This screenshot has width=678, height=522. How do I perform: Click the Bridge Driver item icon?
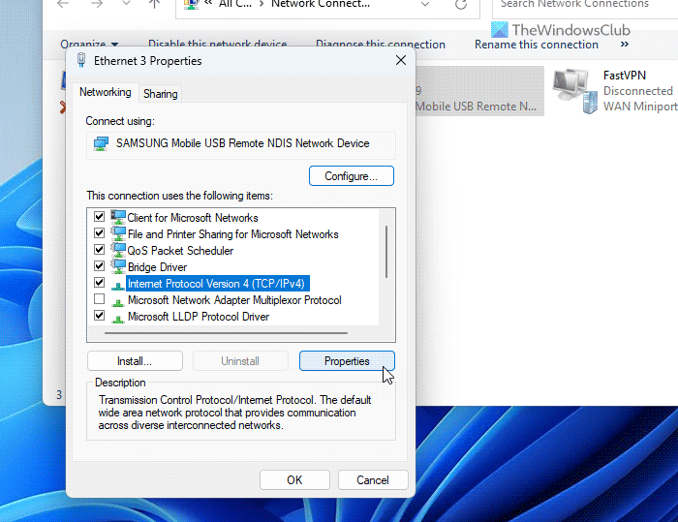click(118, 266)
